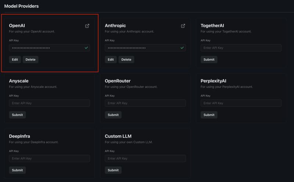This screenshot has width=294, height=182.
Task: Click the OpenRouter API key field
Action: 145,103
